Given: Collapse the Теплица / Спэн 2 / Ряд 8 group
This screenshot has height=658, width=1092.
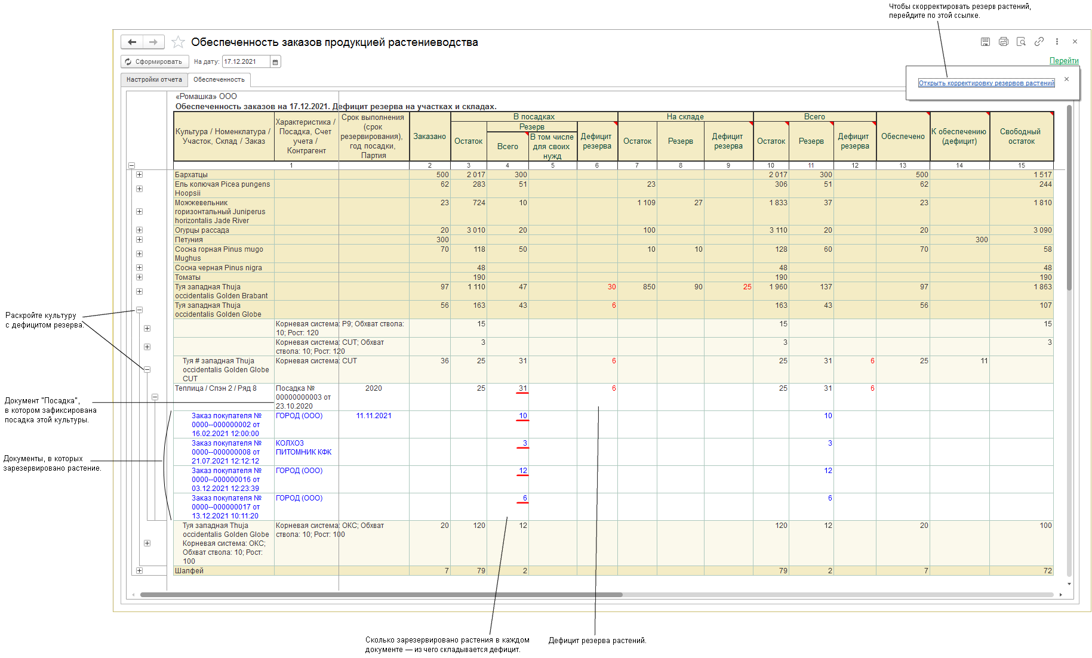Looking at the screenshot, I should point(155,397).
